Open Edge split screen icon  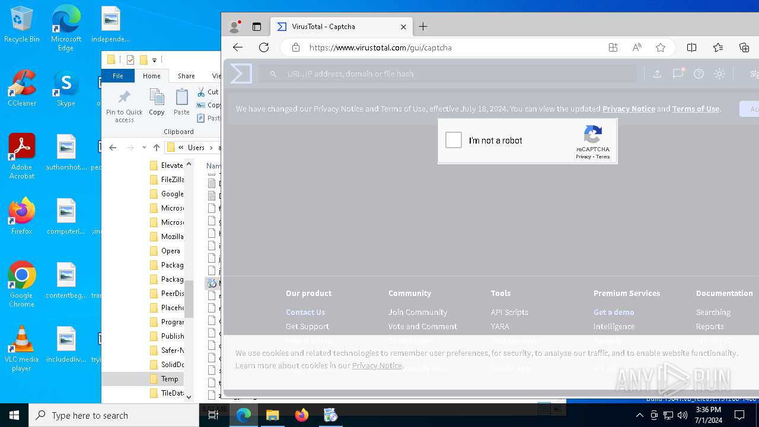(x=691, y=47)
